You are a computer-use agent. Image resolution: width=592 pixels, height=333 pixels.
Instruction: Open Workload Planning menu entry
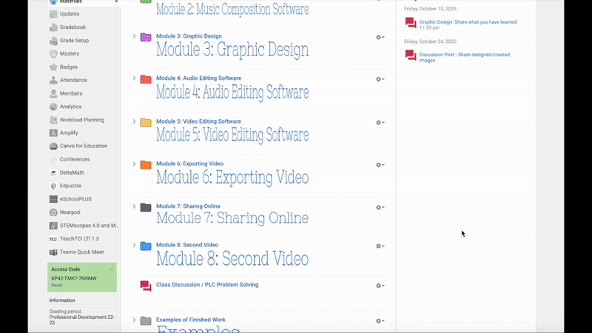click(82, 120)
